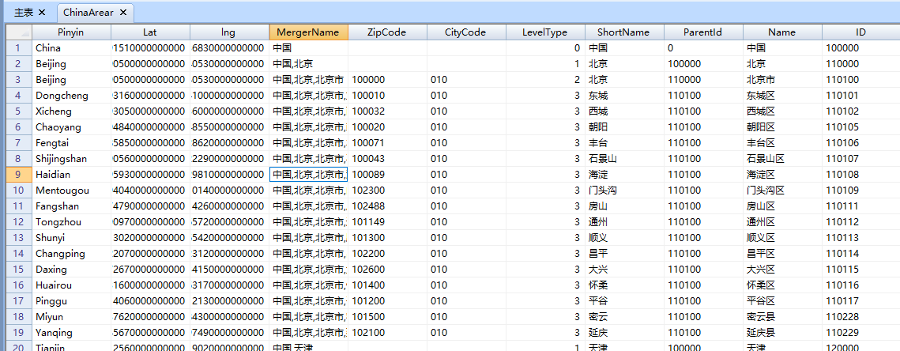Select the LevelType column header
The height and width of the screenshot is (351, 900).
tap(545, 32)
